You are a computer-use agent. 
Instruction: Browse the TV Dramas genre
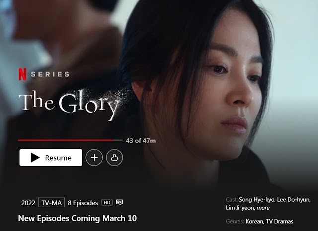tap(279, 221)
